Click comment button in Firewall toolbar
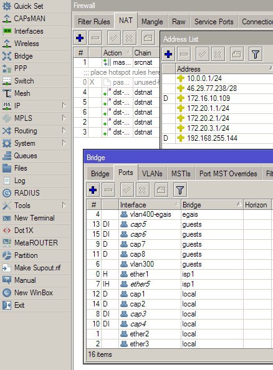 (148, 38)
